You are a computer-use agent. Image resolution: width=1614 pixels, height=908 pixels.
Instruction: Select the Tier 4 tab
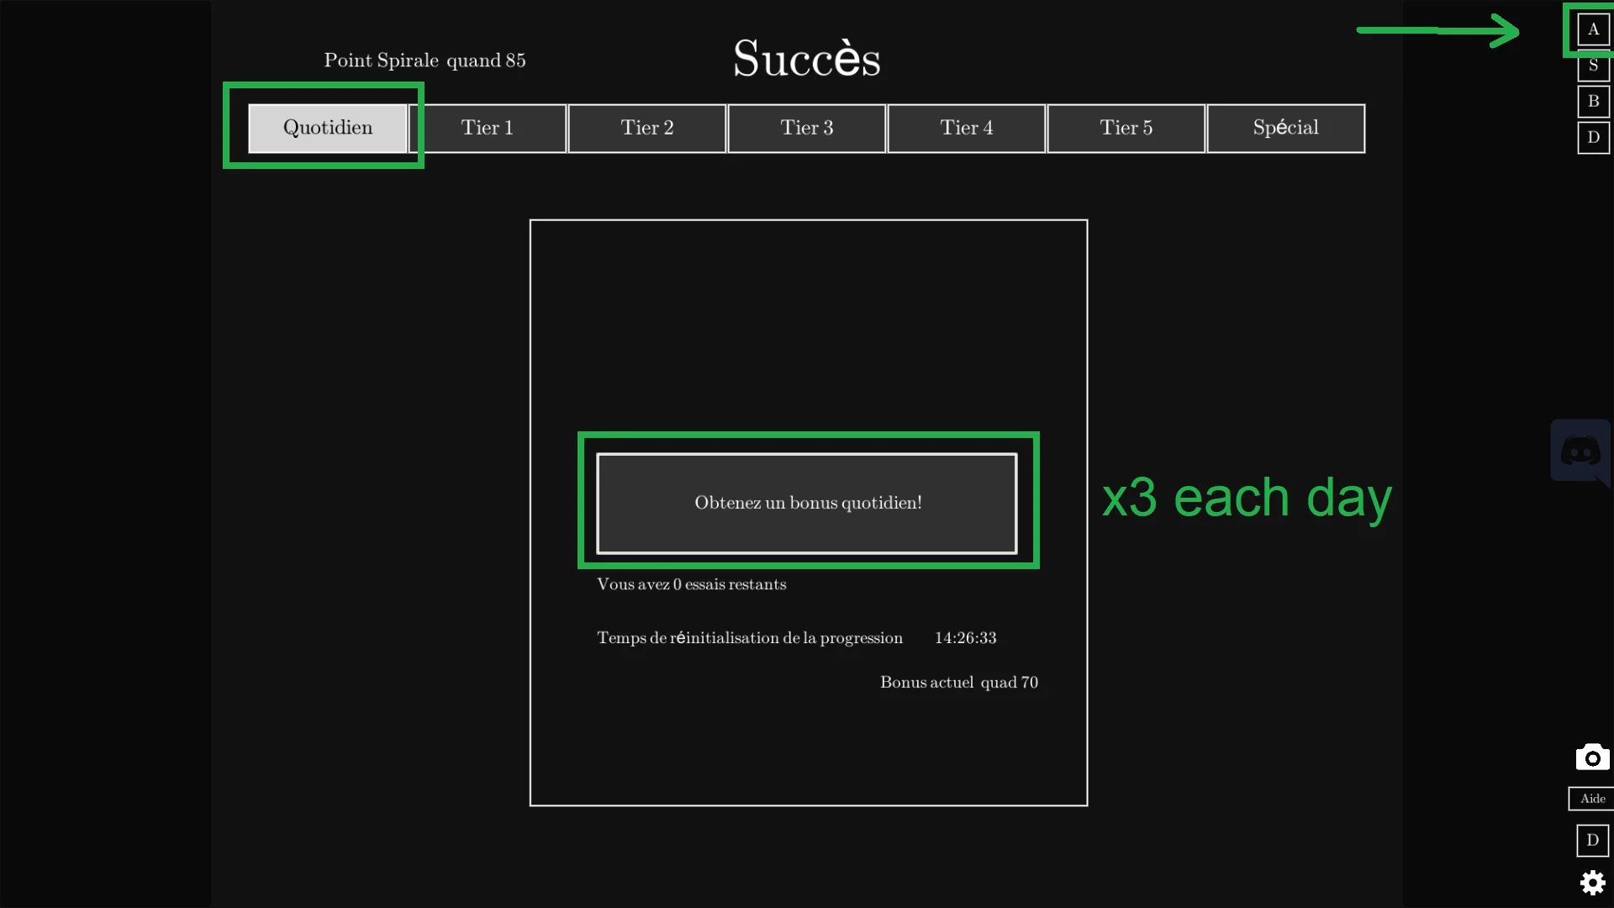(x=967, y=128)
